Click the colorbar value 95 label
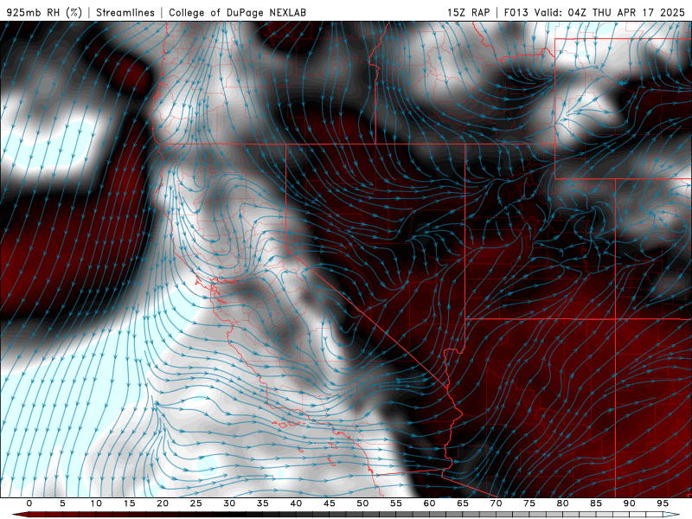Viewport: 692px width, 519px height. click(x=663, y=503)
